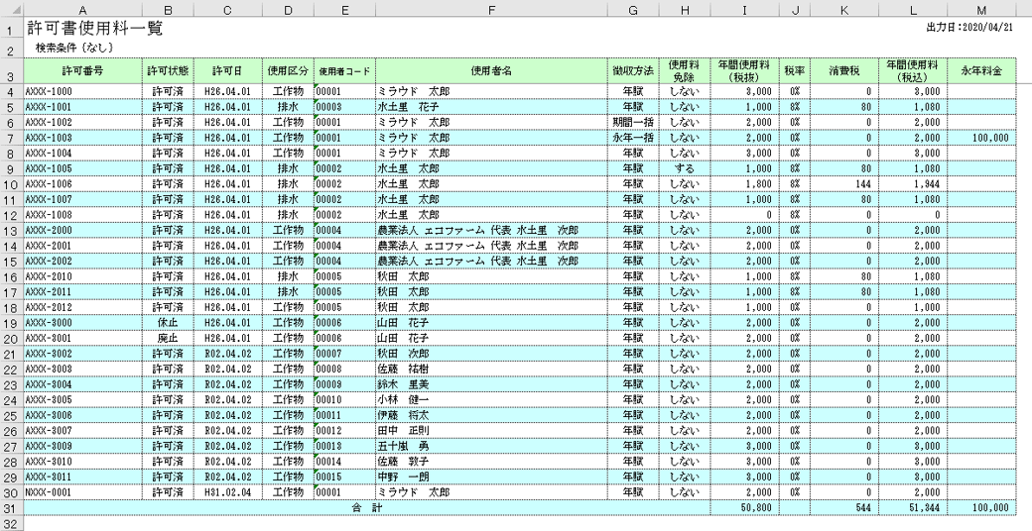1032x531 pixels.
Task: Select column K header
Action: 844,9
